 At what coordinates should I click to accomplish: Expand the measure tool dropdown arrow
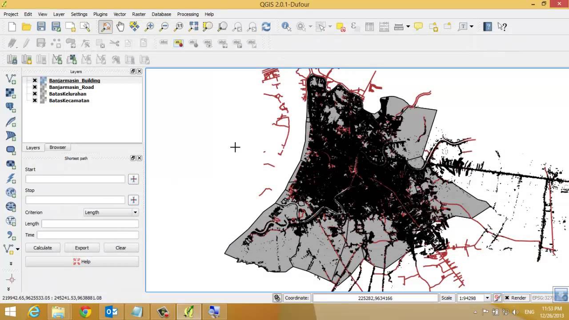(x=408, y=27)
